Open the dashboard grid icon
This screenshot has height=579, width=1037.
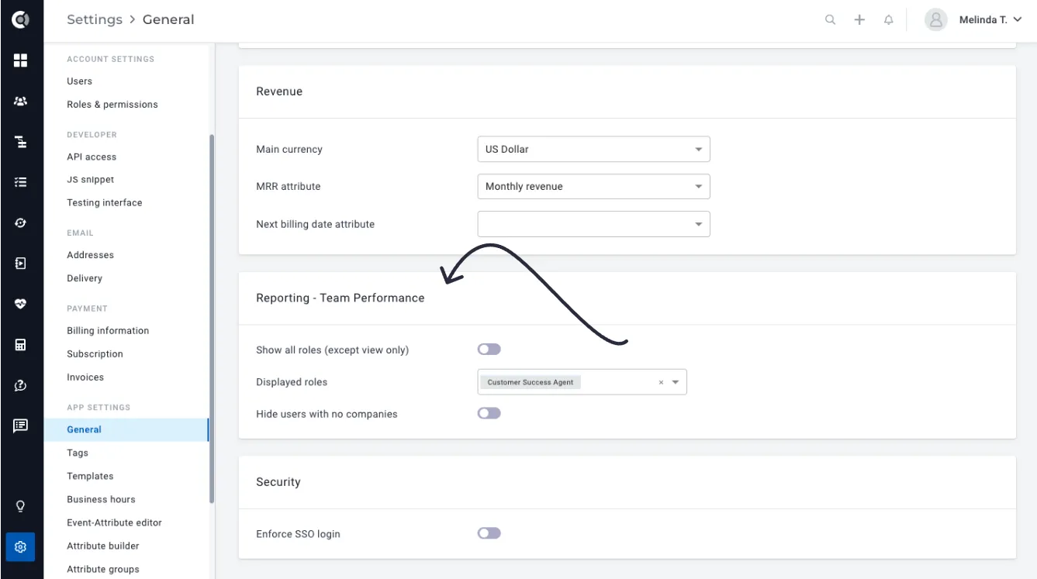click(x=21, y=60)
